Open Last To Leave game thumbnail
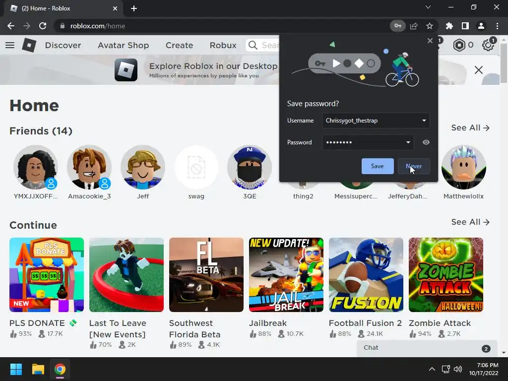This screenshot has width=508, height=381. [x=127, y=275]
